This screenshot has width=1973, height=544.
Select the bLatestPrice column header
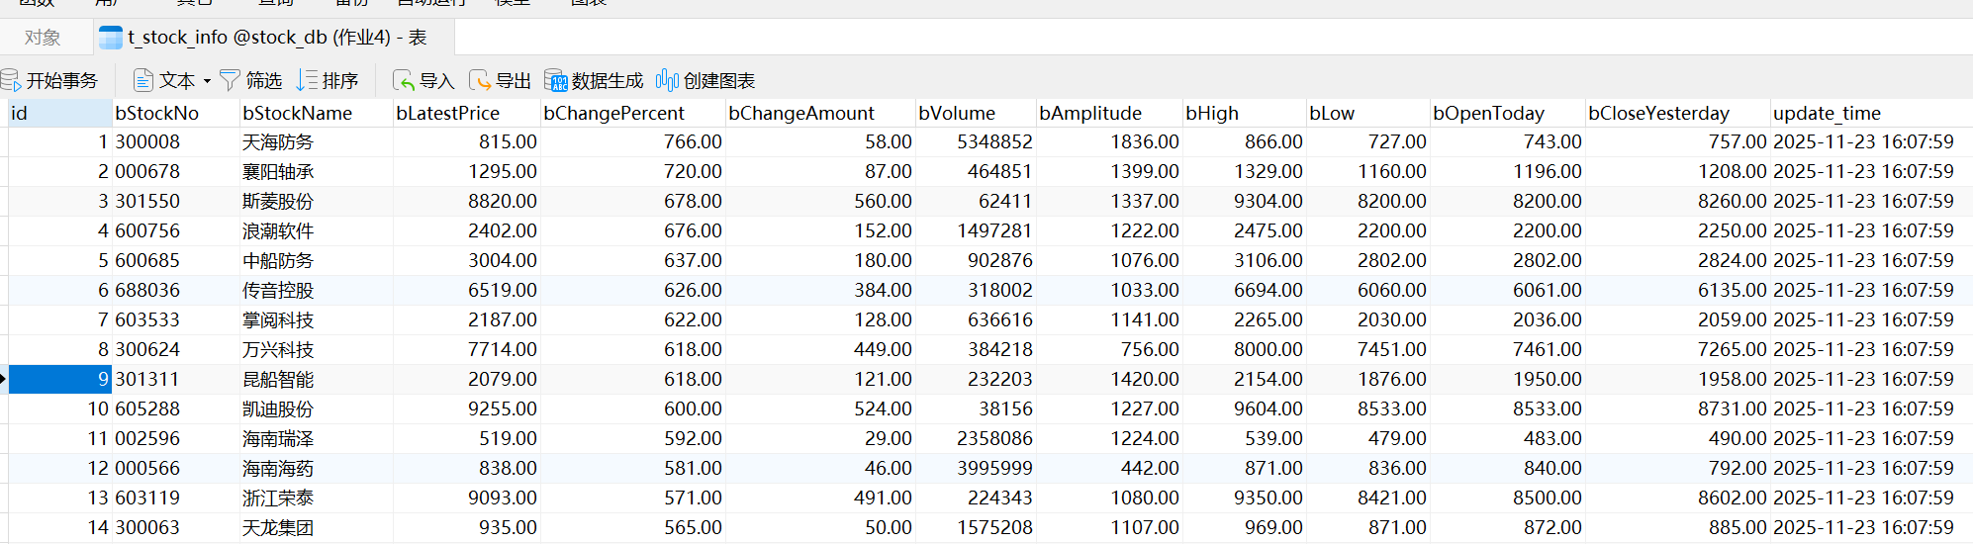coord(447,113)
